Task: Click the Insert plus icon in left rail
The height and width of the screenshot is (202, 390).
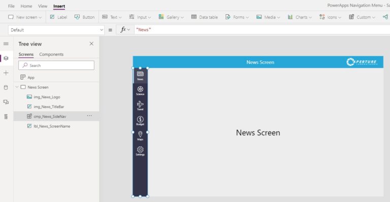Action: [x=6, y=73]
